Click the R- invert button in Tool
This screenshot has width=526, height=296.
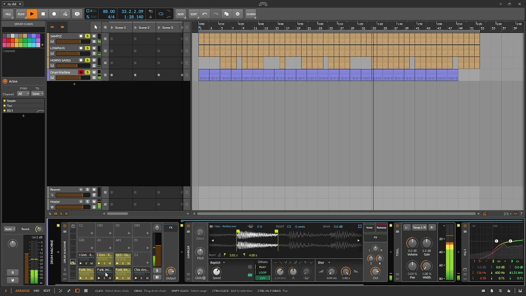(432, 227)
